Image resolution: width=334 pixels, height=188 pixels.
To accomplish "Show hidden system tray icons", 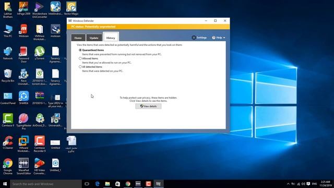I will [288, 184].
